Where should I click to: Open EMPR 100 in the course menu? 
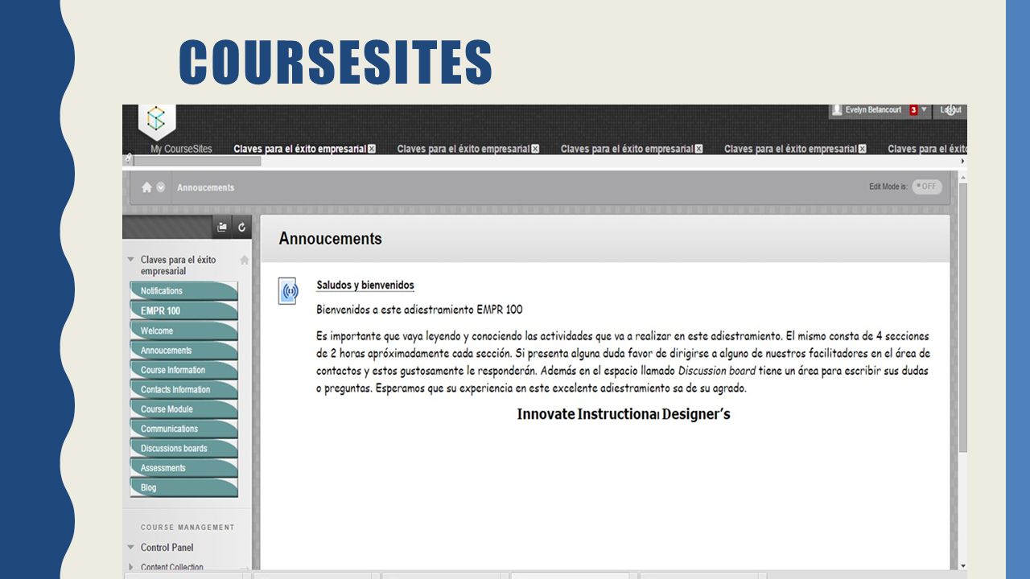coord(183,310)
